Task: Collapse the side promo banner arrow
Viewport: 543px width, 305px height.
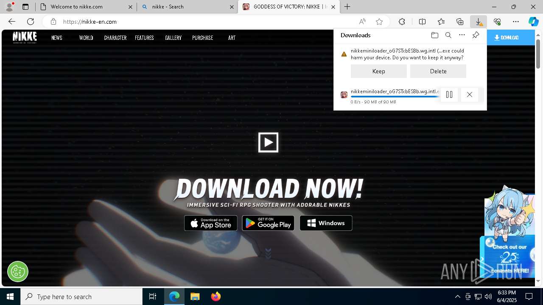Action: 482,259
